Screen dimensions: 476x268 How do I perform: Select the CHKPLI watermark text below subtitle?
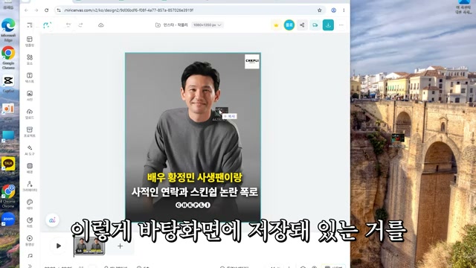pyautogui.click(x=193, y=205)
